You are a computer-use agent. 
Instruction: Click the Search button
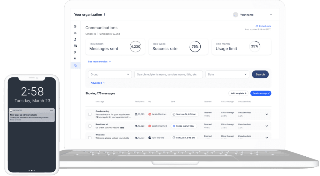pos(260,74)
